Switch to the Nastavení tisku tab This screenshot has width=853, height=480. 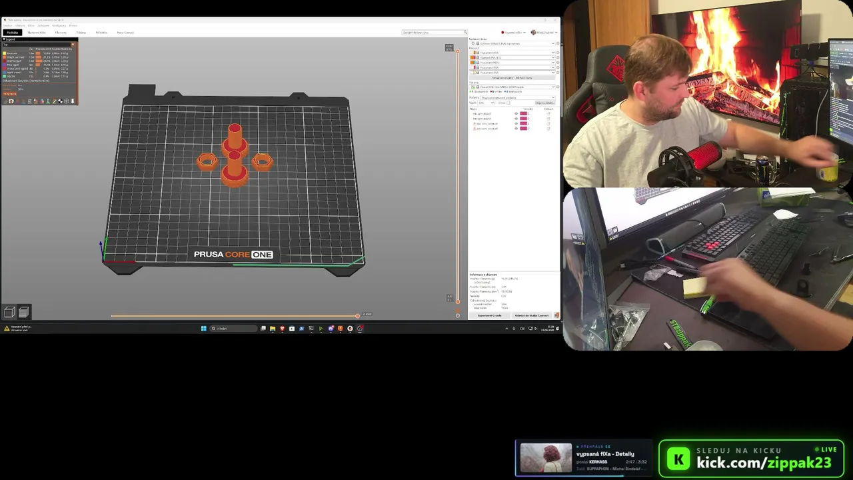(x=37, y=33)
